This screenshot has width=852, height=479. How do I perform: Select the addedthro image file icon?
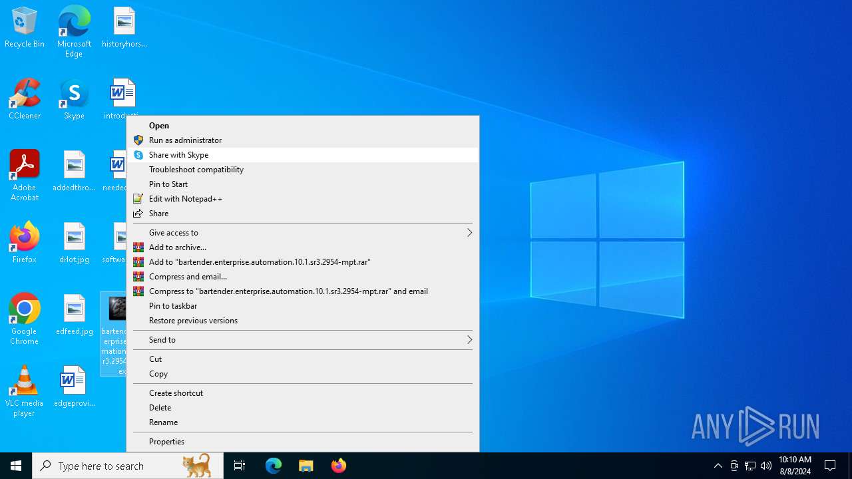pyautogui.click(x=74, y=171)
